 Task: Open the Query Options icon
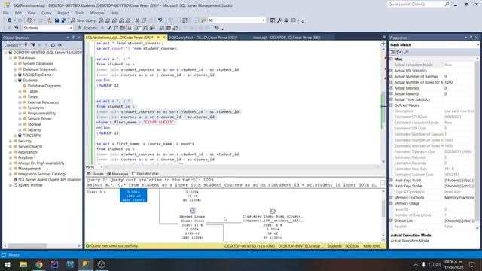tap(123, 28)
